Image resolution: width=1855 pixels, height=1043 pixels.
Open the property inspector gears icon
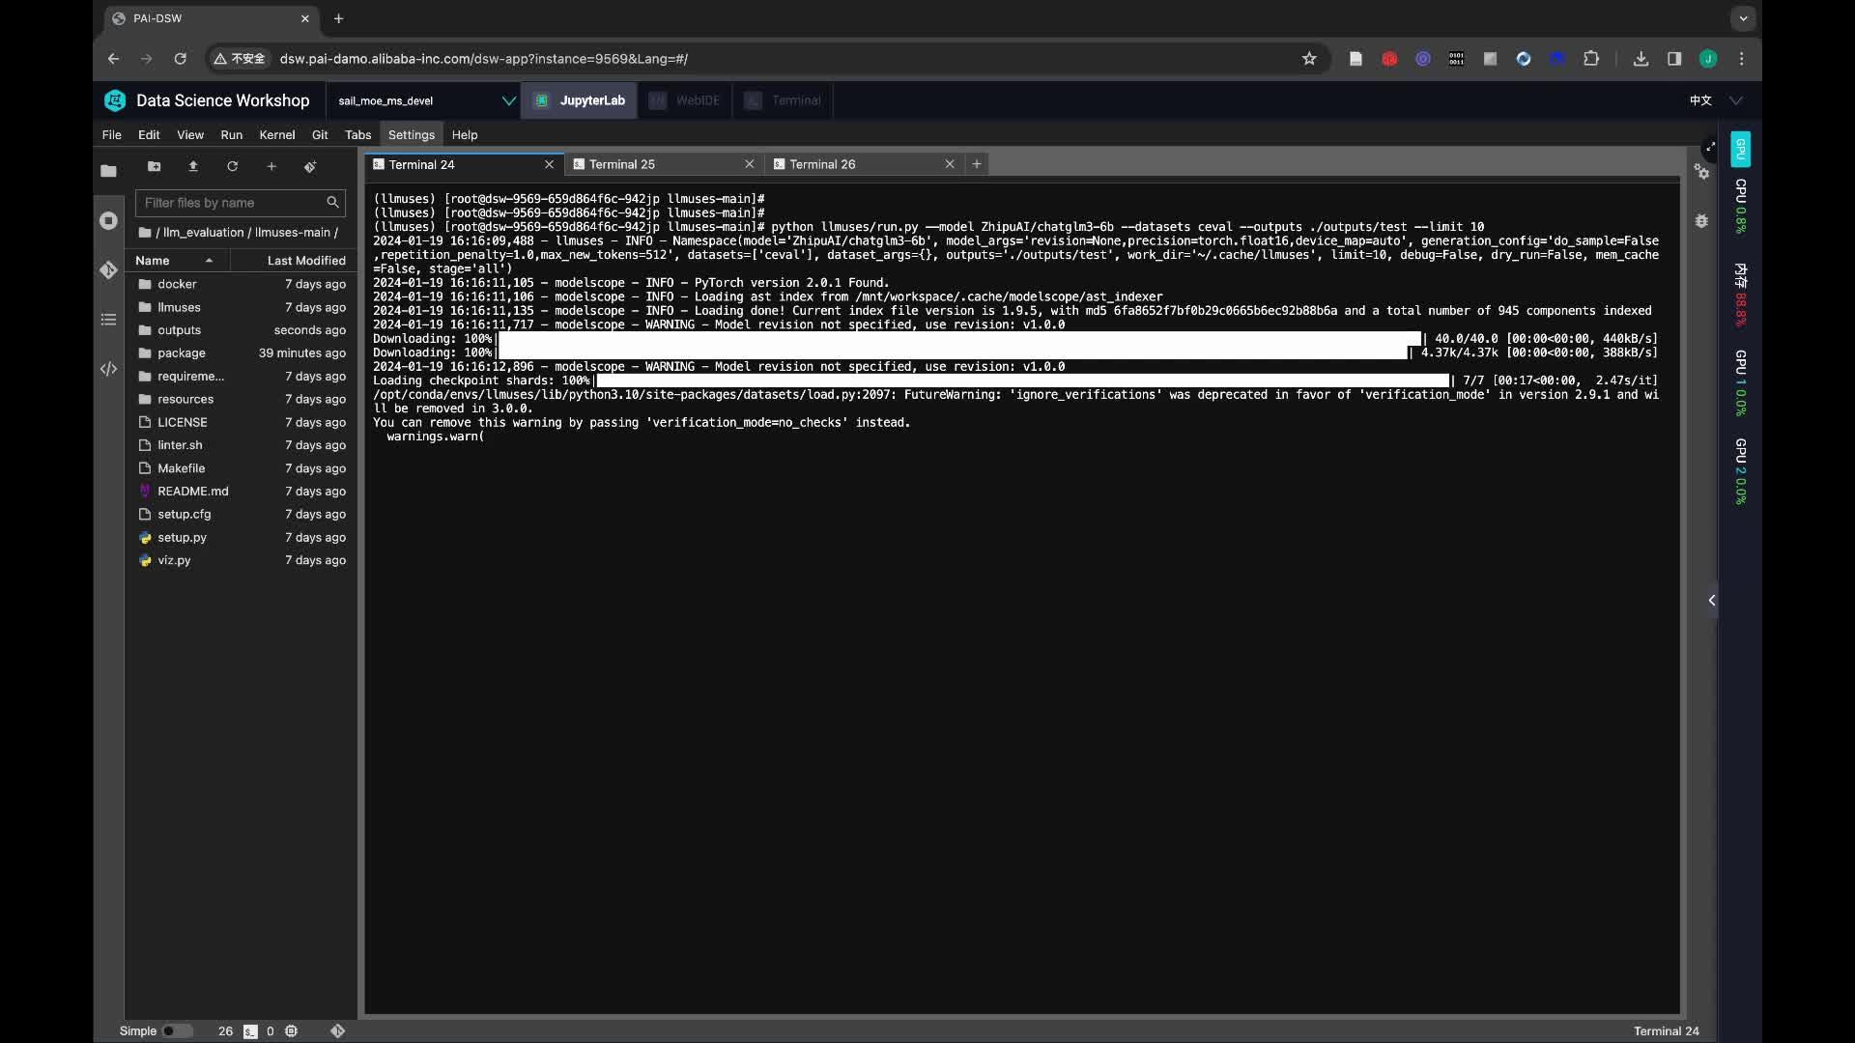tap(1701, 172)
